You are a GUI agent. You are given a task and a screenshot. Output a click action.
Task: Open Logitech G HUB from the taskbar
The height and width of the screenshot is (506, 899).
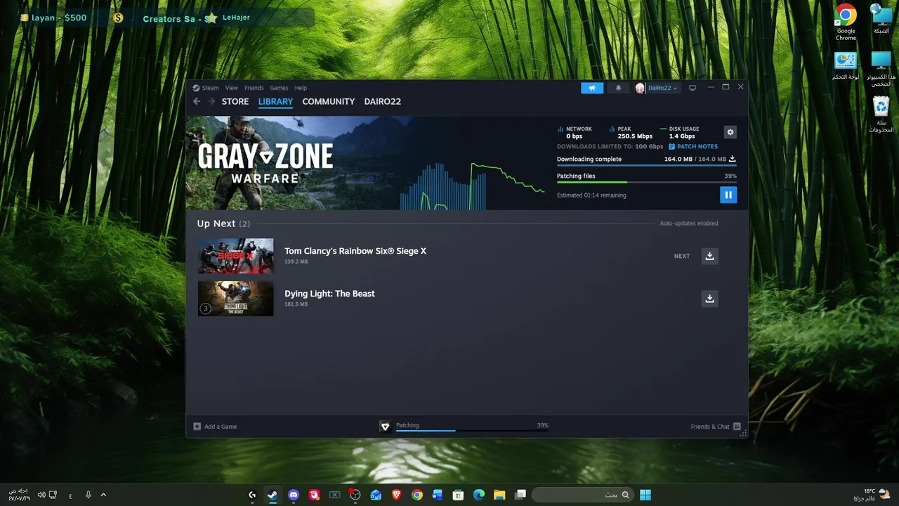pyautogui.click(x=252, y=495)
